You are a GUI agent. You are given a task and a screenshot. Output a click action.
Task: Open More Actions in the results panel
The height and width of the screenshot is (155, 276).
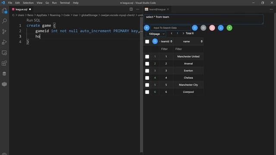pos(271,9)
